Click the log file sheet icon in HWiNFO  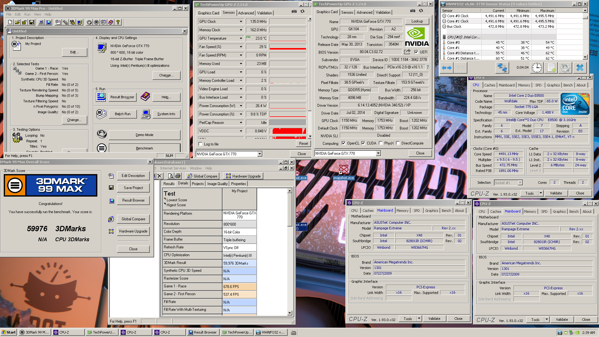point(551,68)
